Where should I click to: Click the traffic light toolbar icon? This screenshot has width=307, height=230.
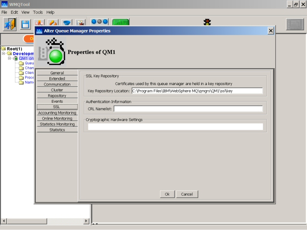[x=207, y=22]
